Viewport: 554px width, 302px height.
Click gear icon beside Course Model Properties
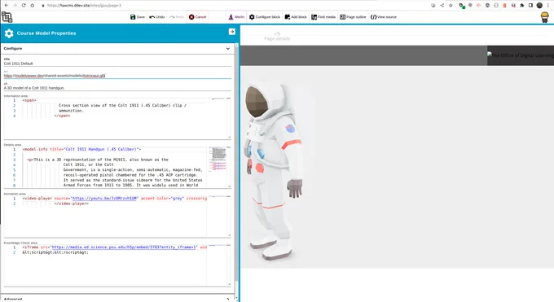click(9, 33)
